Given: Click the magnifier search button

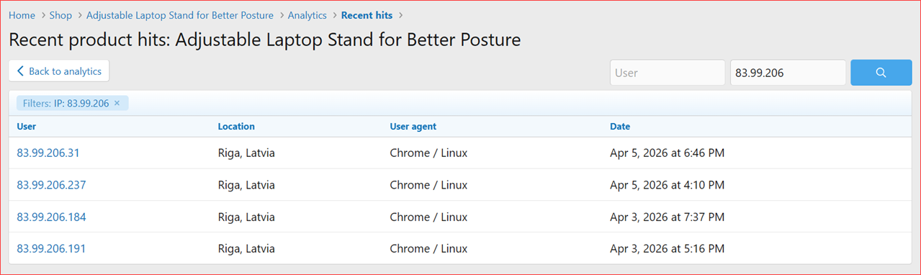Looking at the screenshot, I should [881, 73].
